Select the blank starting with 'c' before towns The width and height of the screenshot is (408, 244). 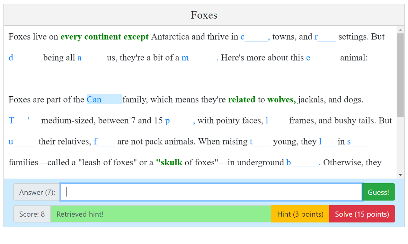(x=255, y=37)
